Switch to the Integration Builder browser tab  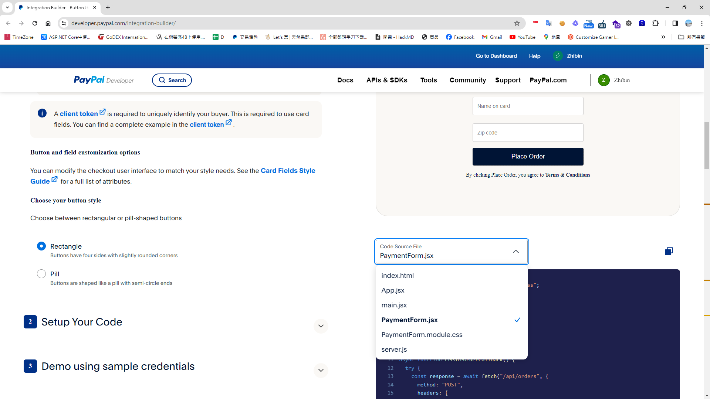point(55,7)
